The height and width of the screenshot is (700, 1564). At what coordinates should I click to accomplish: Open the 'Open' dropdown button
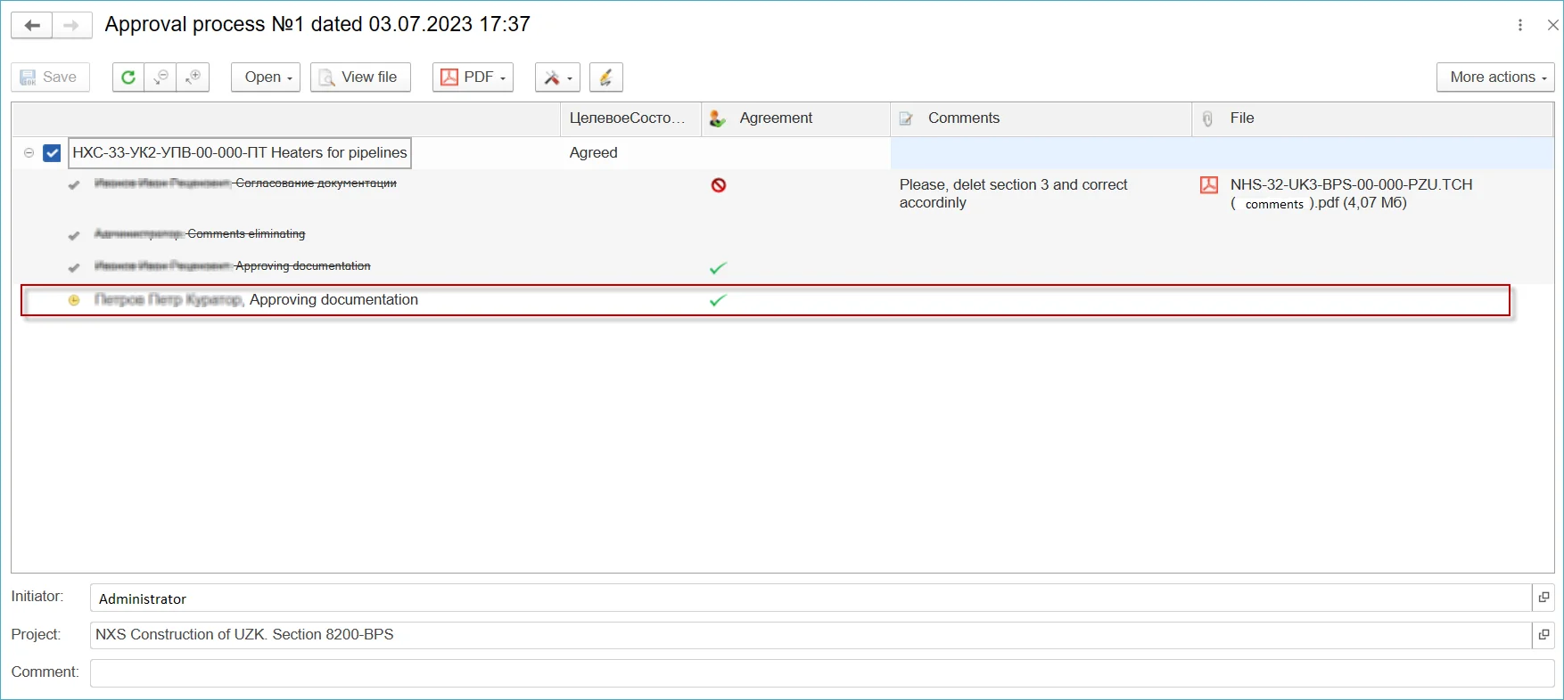pyautogui.click(x=266, y=77)
